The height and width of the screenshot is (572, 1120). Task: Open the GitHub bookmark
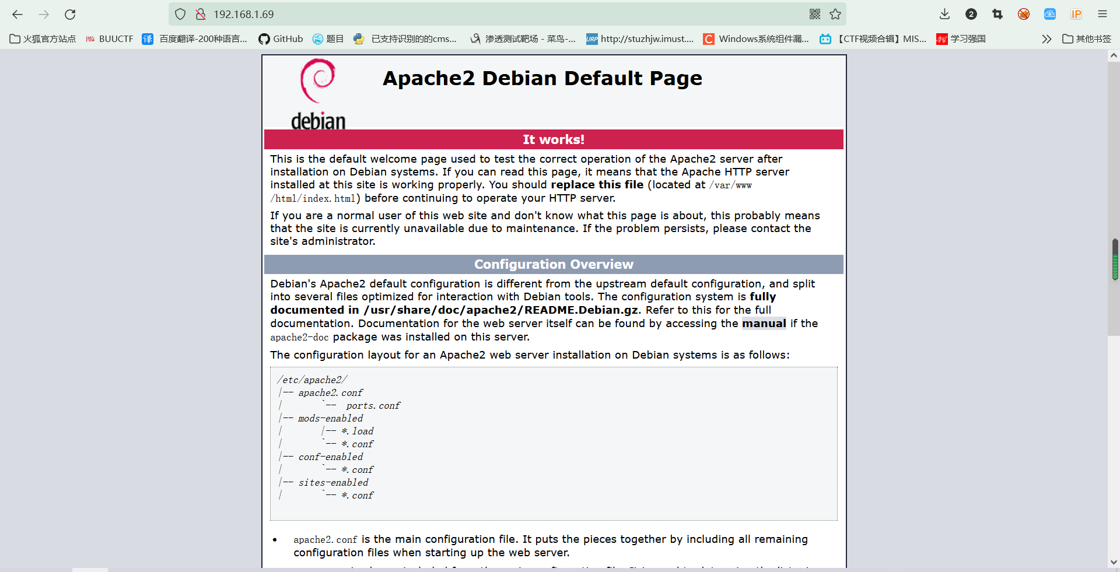click(x=281, y=39)
